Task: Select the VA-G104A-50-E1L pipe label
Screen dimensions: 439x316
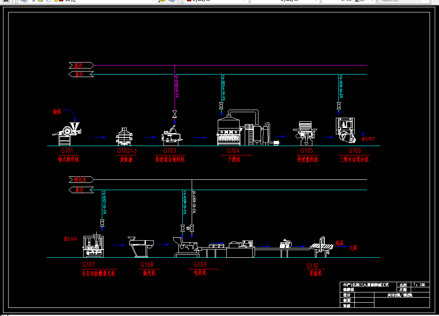Action: 223,87
